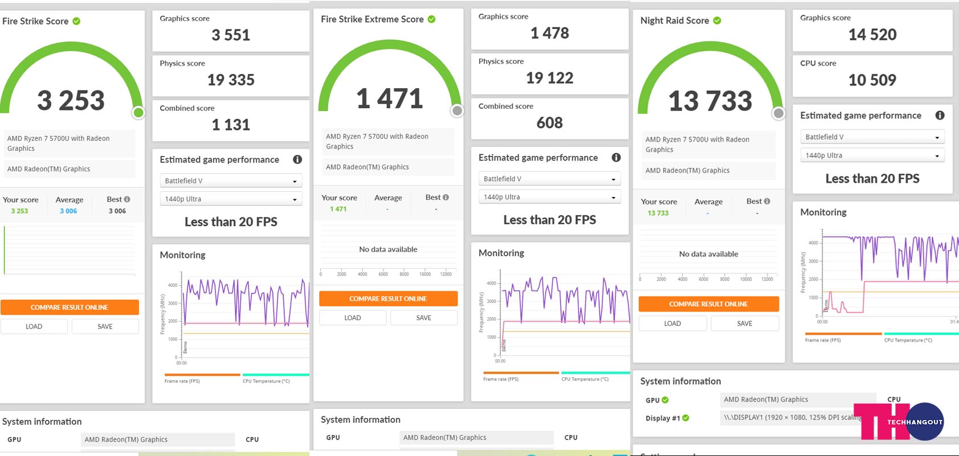Click Night Raid CPU score 10 509
This screenshot has width=959, height=456.
point(872,80)
